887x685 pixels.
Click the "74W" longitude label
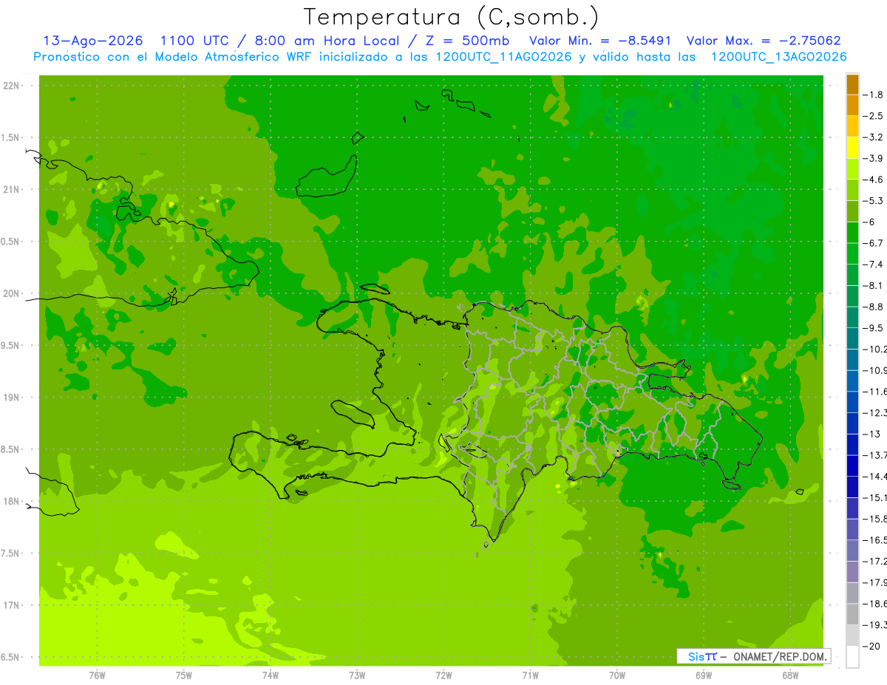click(x=271, y=675)
